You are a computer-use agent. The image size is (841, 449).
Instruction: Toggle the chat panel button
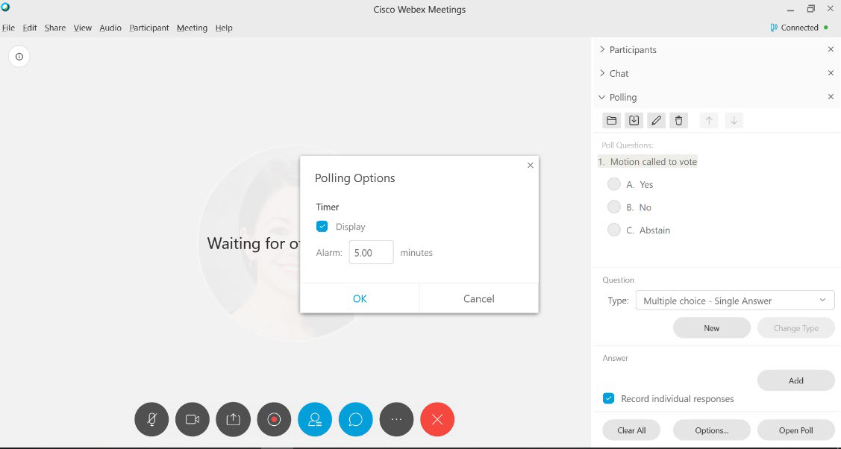pyautogui.click(x=356, y=419)
